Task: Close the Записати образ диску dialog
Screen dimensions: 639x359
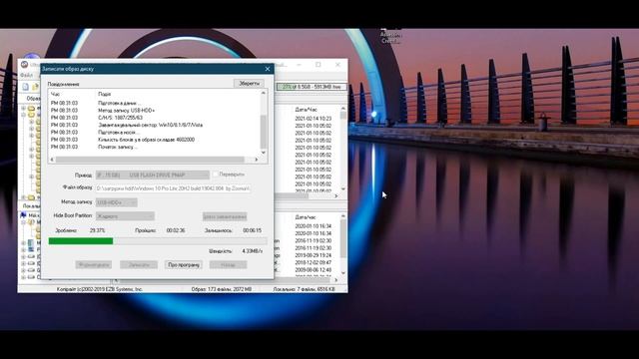Action: click(x=268, y=69)
